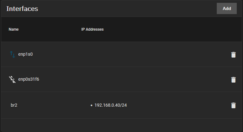Image resolution: width=243 pixels, height=132 pixels.
Task: Click the disconnected link icon for enp0s31f6
Action: [x=12, y=79]
